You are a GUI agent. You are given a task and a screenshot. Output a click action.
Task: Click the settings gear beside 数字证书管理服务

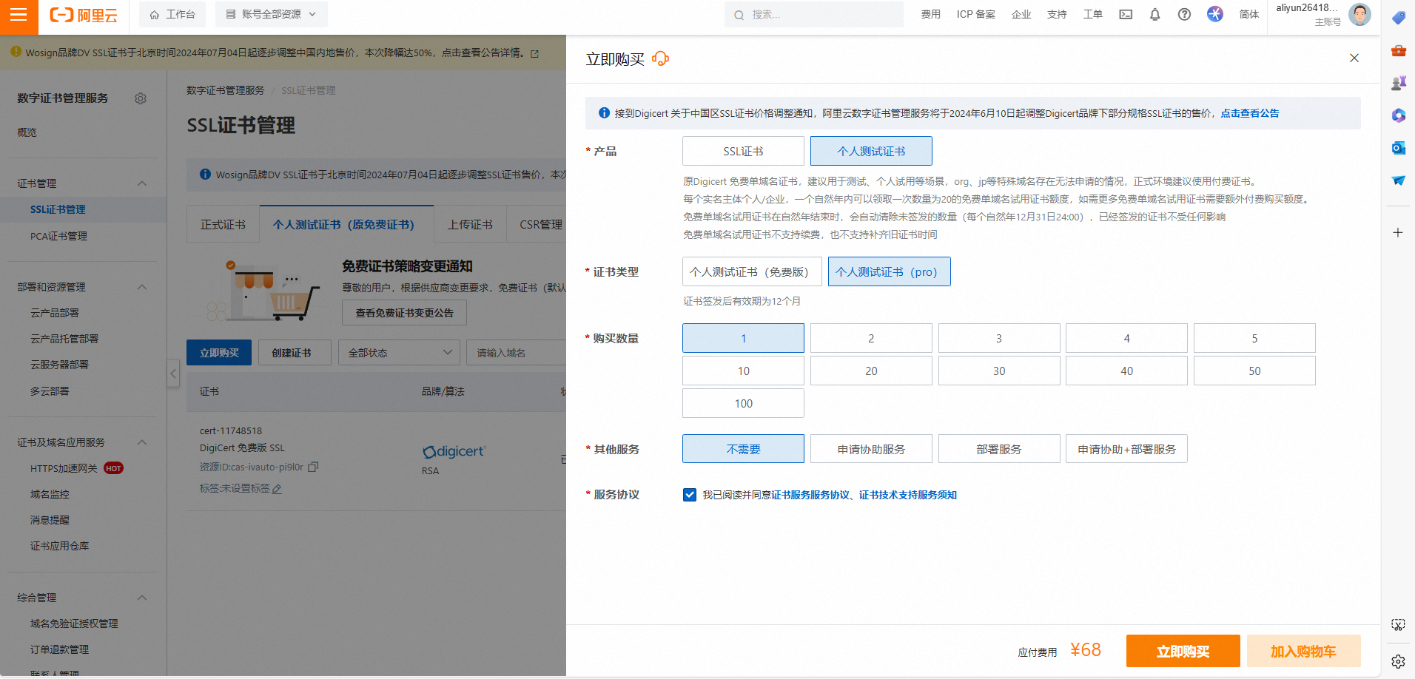[141, 98]
